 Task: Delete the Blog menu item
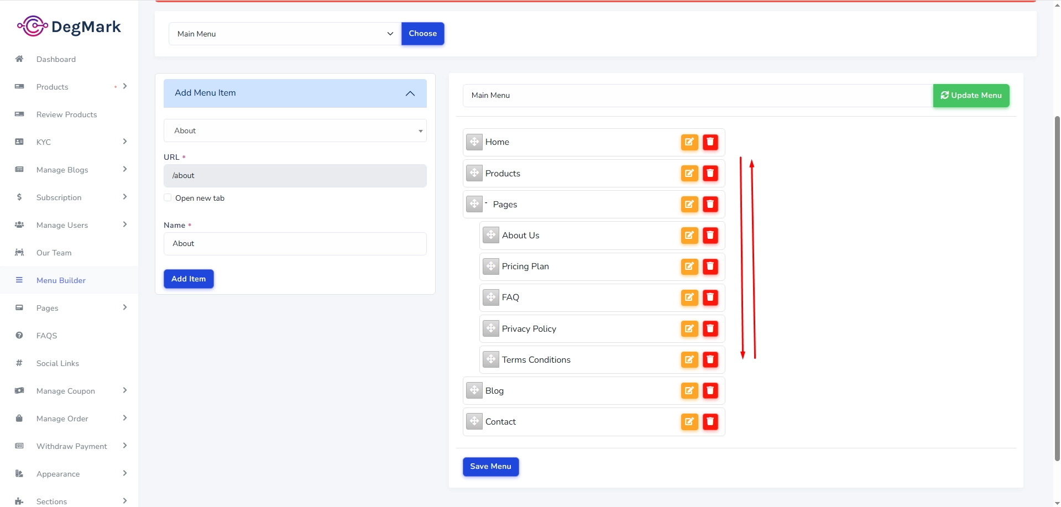[710, 390]
